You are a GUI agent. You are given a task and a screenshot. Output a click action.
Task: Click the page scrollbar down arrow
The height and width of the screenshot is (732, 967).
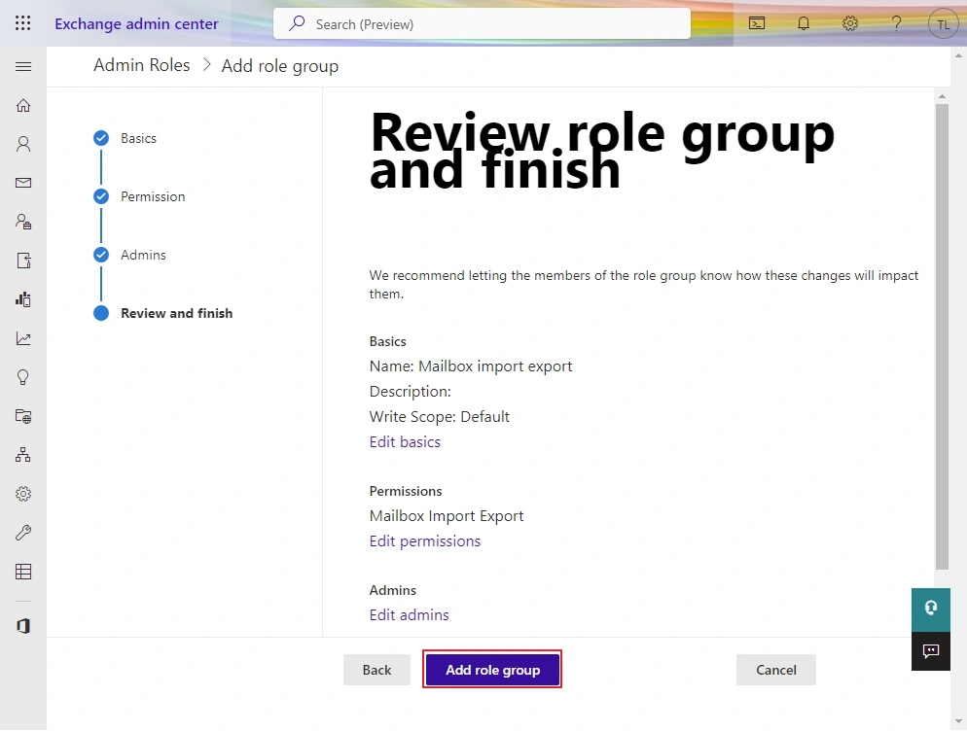point(957,721)
